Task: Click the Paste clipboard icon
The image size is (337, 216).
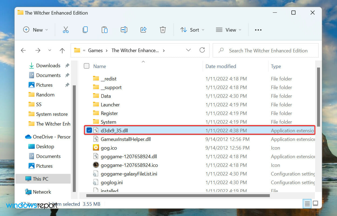Action: [105, 30]
